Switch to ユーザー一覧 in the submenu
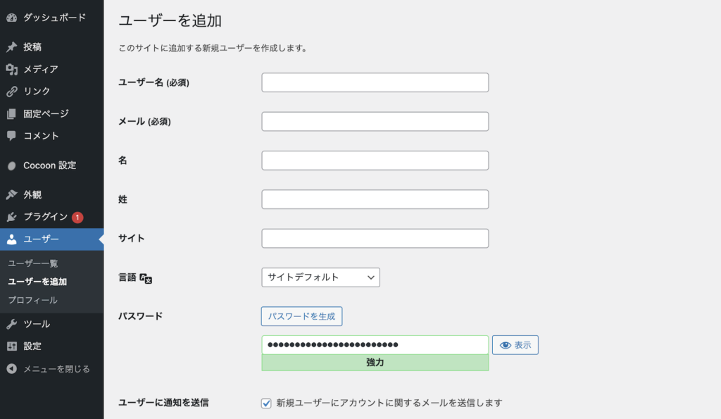The height and width of the screenshot is (419, 721). pyautogui.click(x=30, y=263)
